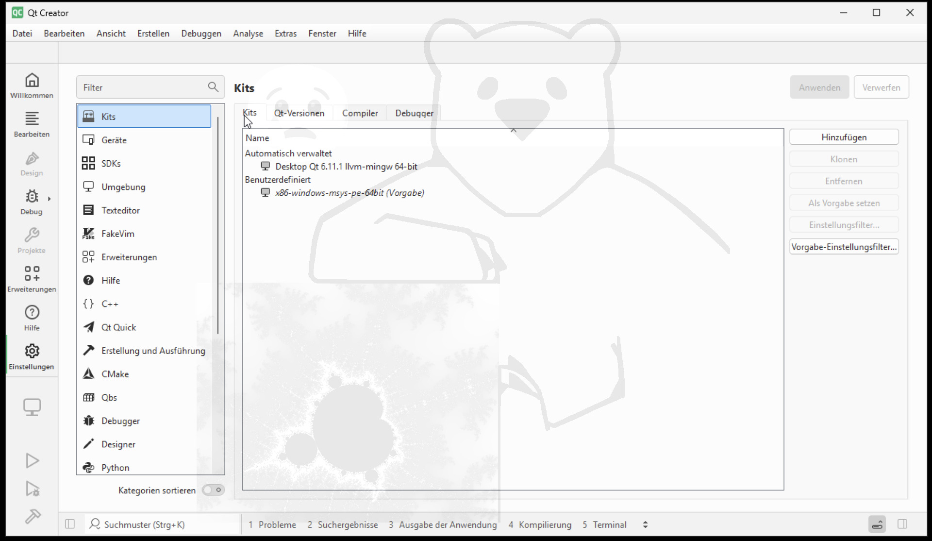Toggle the right sidebar icon in status bar
The image size is (932, 541).
coord(902,524)
